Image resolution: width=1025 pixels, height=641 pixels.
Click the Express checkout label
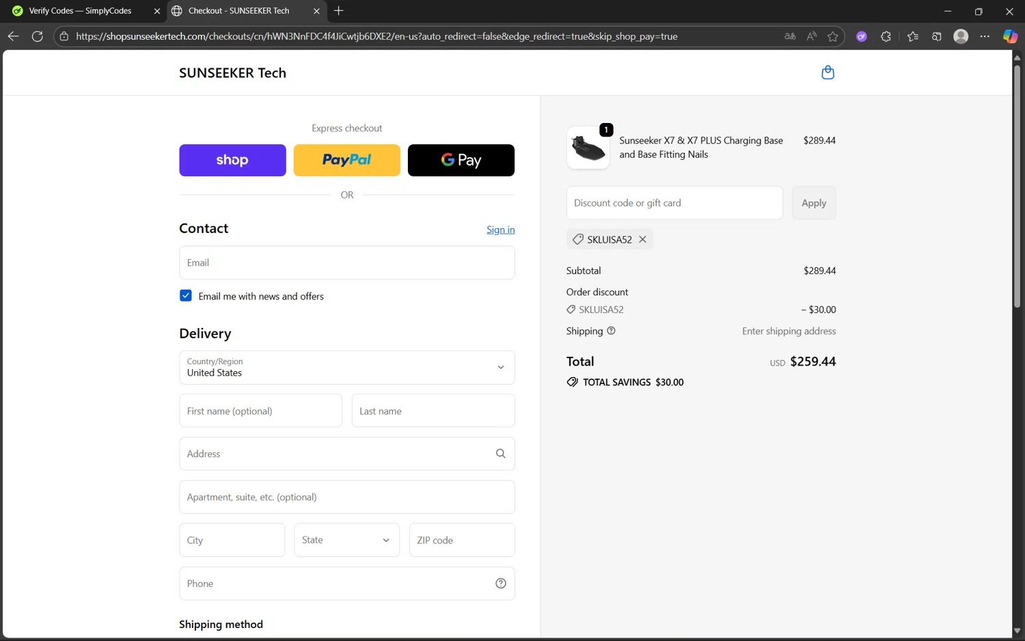[x=347, y=128]
